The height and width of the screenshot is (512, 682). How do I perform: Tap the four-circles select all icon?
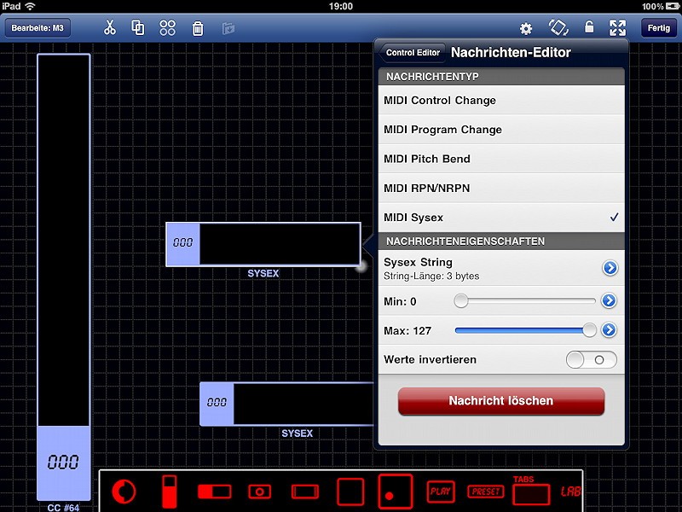pyautogui.click(x=167, y=28)
